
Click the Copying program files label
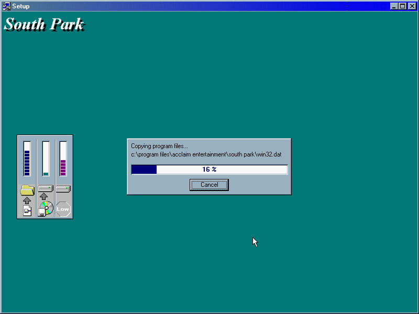click(x=159, y=146)
